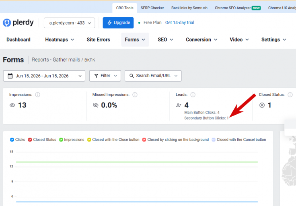This screenshot has width=296, height=206.
Task: Toggle the Closed Status series checkbox
Action: coord(30,140)
